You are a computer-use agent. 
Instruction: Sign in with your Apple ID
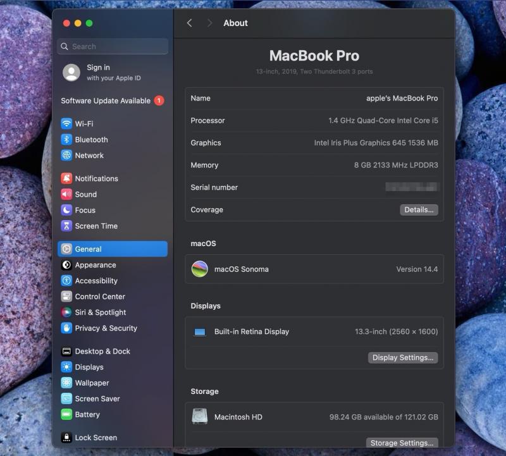click(x=114, y=72)
